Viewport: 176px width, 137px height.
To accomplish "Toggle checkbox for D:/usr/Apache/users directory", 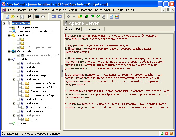I will (x=18, y=47).
